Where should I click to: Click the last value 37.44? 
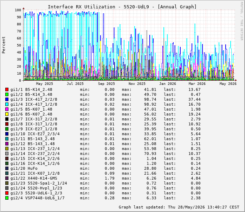click(194, 99)
